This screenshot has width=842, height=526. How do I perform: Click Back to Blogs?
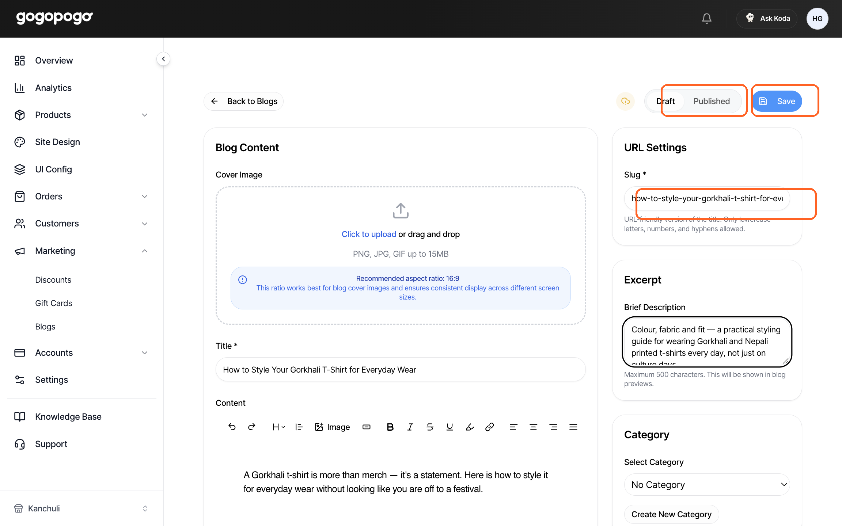point(243,101)
